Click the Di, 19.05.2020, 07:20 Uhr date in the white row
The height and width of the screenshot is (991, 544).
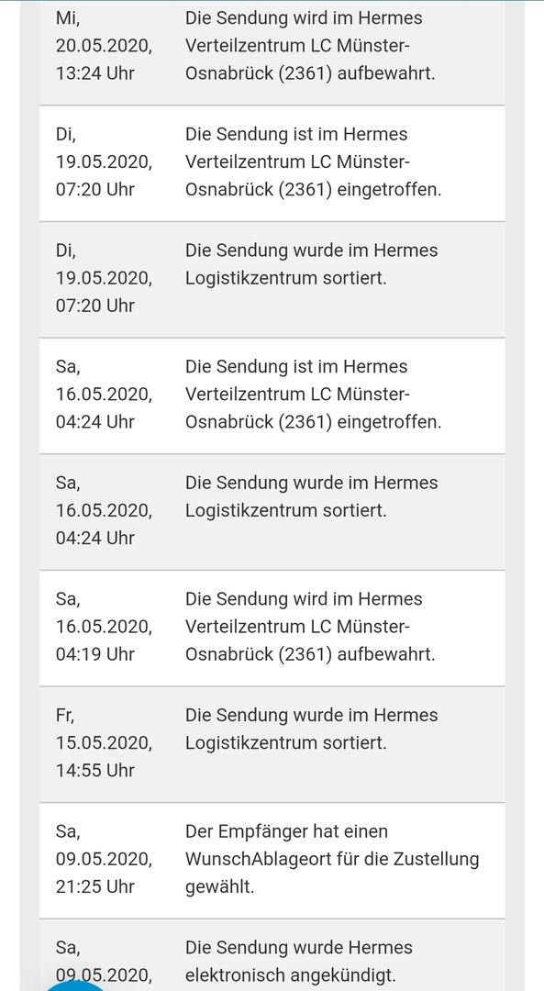tap(104, 161)
